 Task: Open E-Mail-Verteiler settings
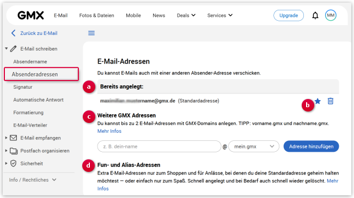tap(30, 125)
